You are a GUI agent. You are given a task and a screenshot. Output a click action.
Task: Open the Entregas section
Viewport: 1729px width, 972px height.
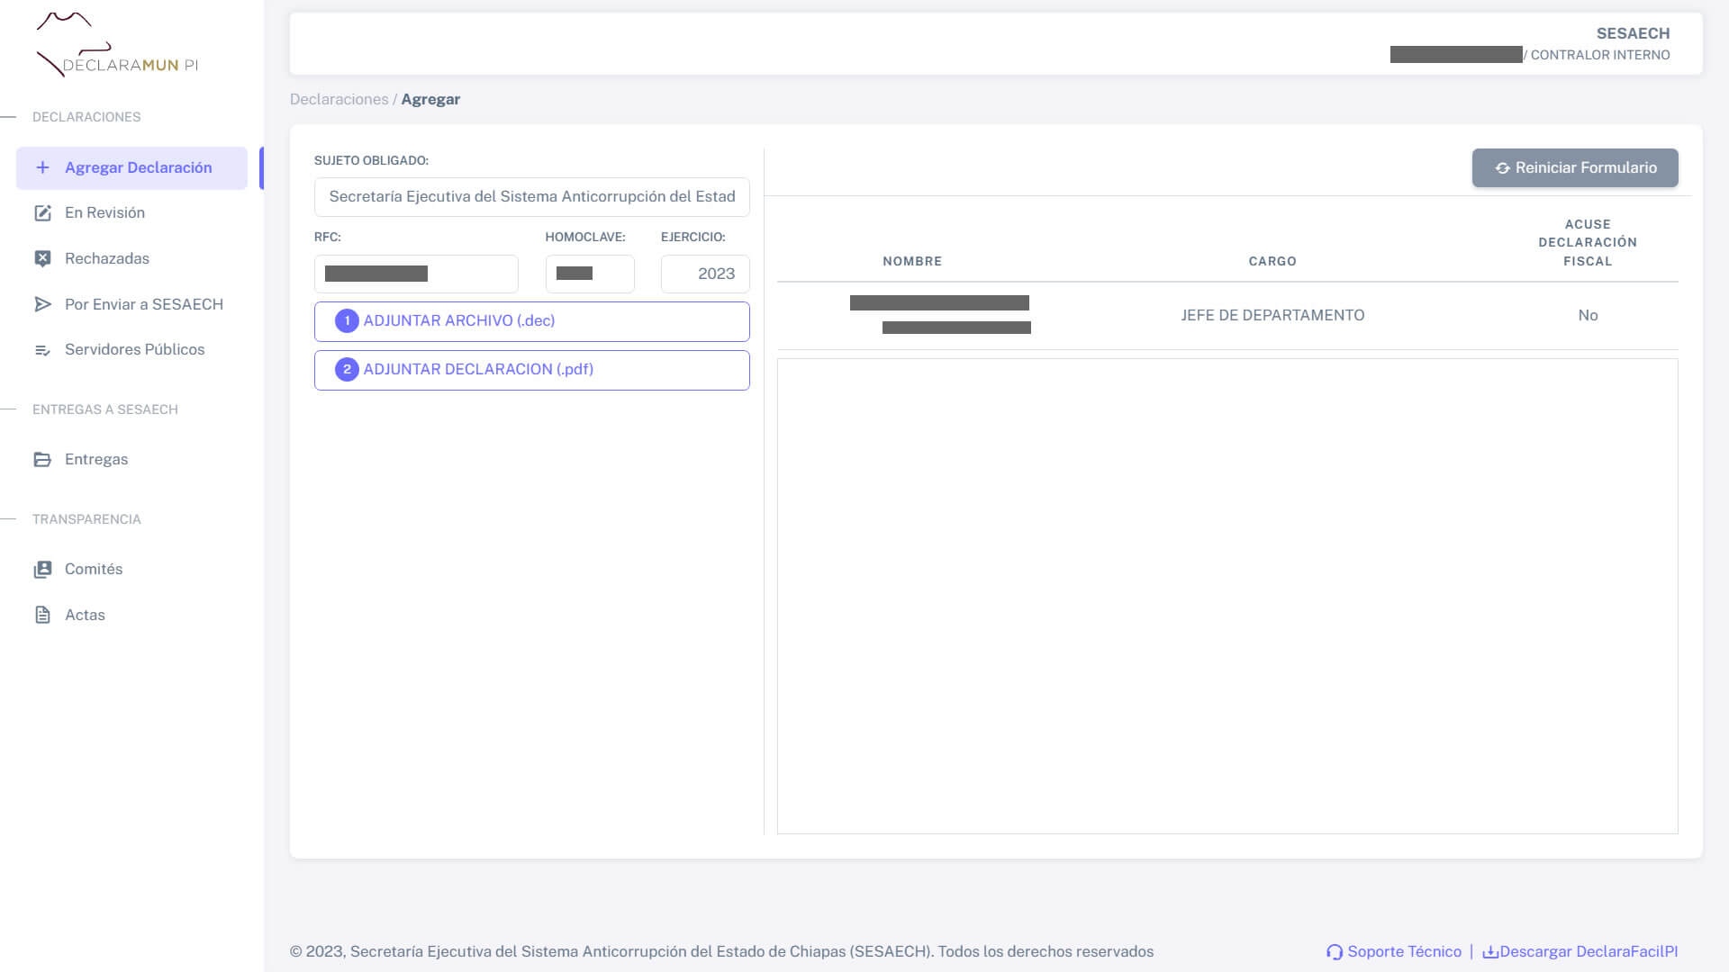click(131, 460)
